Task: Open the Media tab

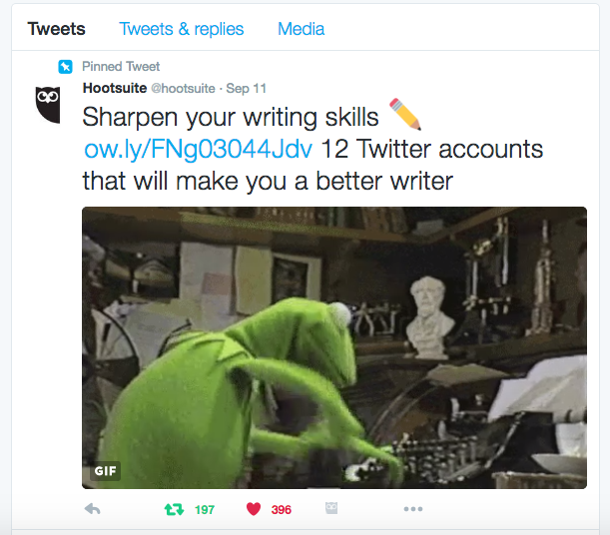Action: click(x=302, y=29)
